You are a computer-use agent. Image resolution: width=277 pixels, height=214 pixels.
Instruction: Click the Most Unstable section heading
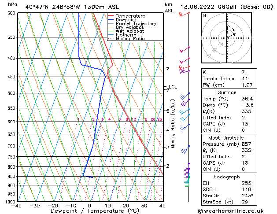(226, 138)
